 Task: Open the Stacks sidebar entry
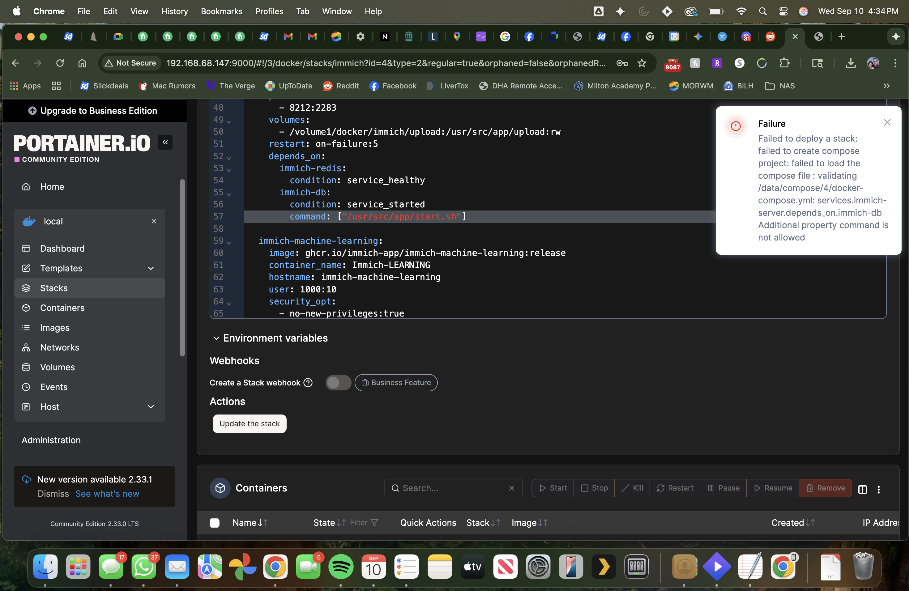pos(89,288)
